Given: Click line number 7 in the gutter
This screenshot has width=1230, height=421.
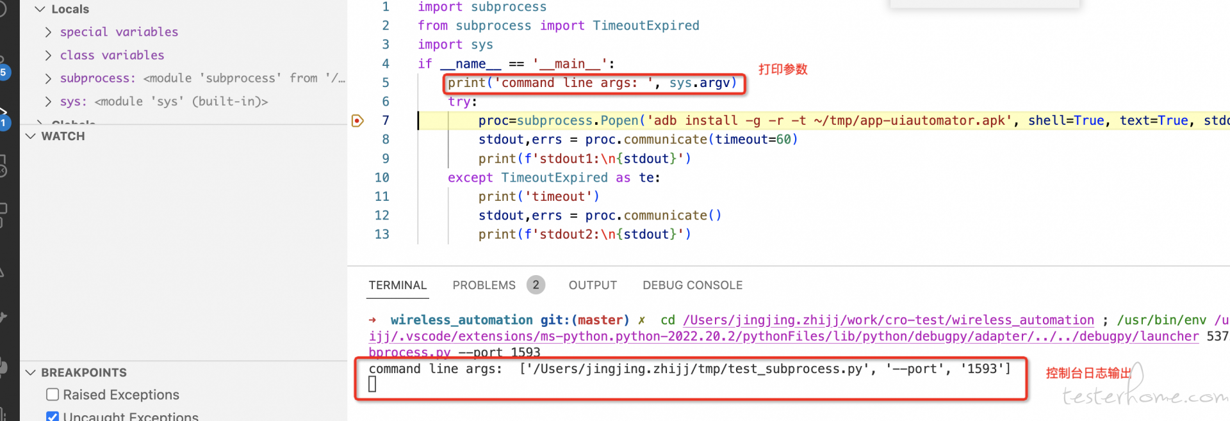Looking at the screenshot, I should (x=386, y=120).
